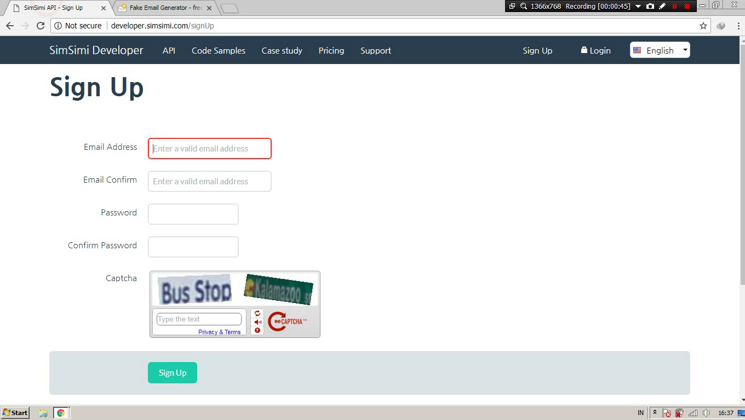This screenshot has width=745, height=420.
Task: Open Code Samples in the navbar
Action: (219, 50)
